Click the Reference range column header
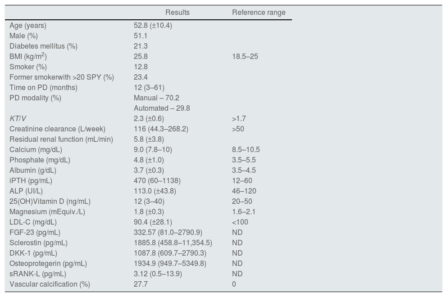Screen dimensions: 447x297 258,13
